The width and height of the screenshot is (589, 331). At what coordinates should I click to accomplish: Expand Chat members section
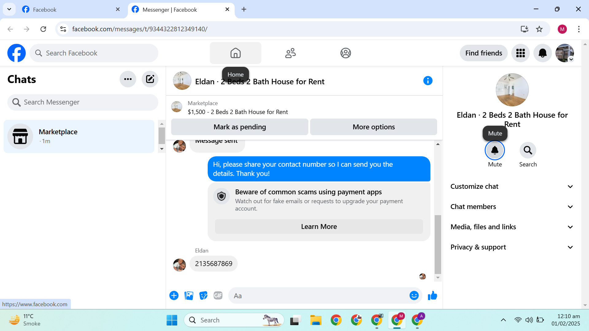point(512,207)
